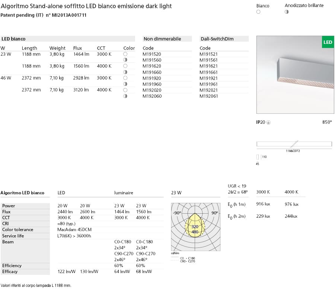Select the Bianco color option
335x298 pixels.
(258, 12)
